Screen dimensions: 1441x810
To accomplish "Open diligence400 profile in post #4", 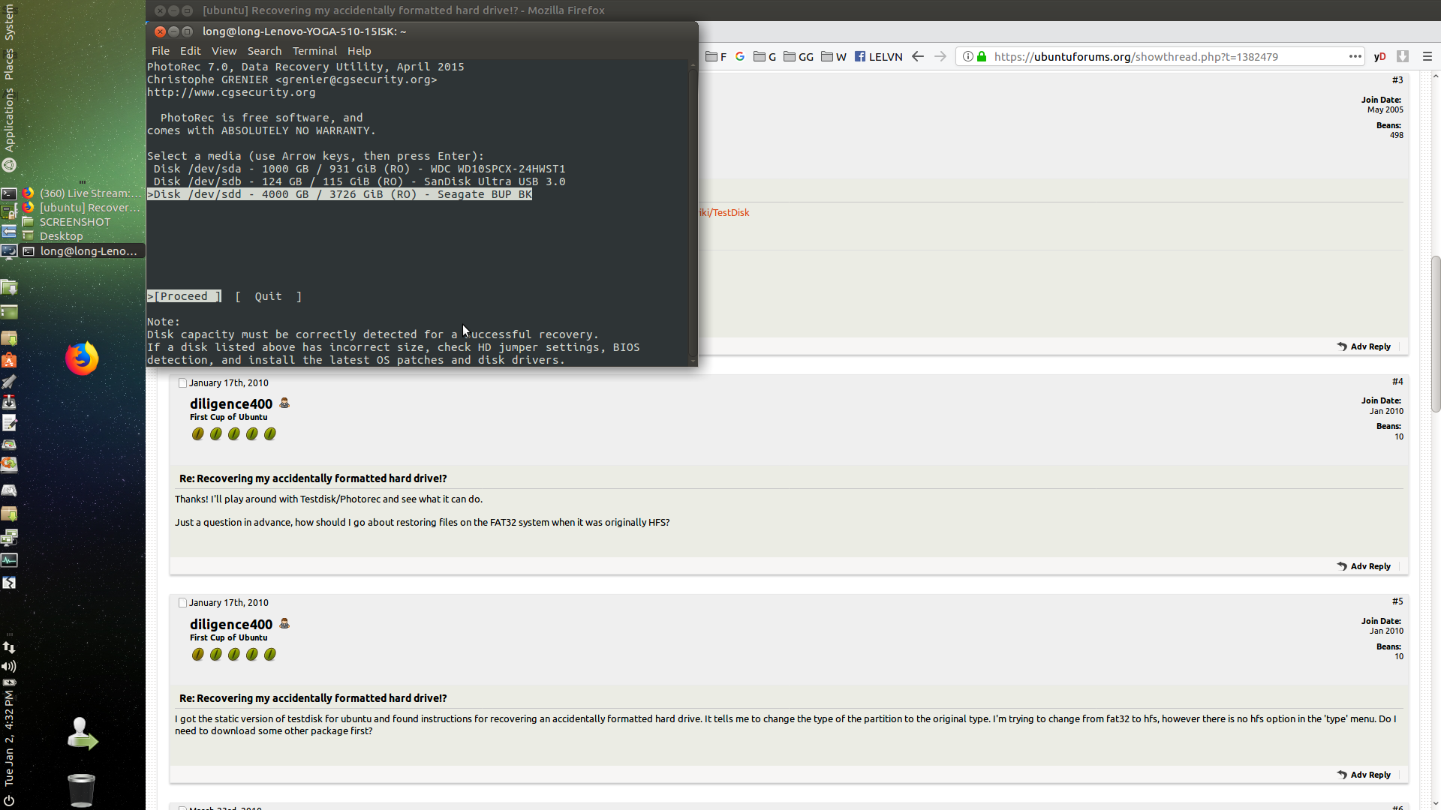I will [231, 403].
